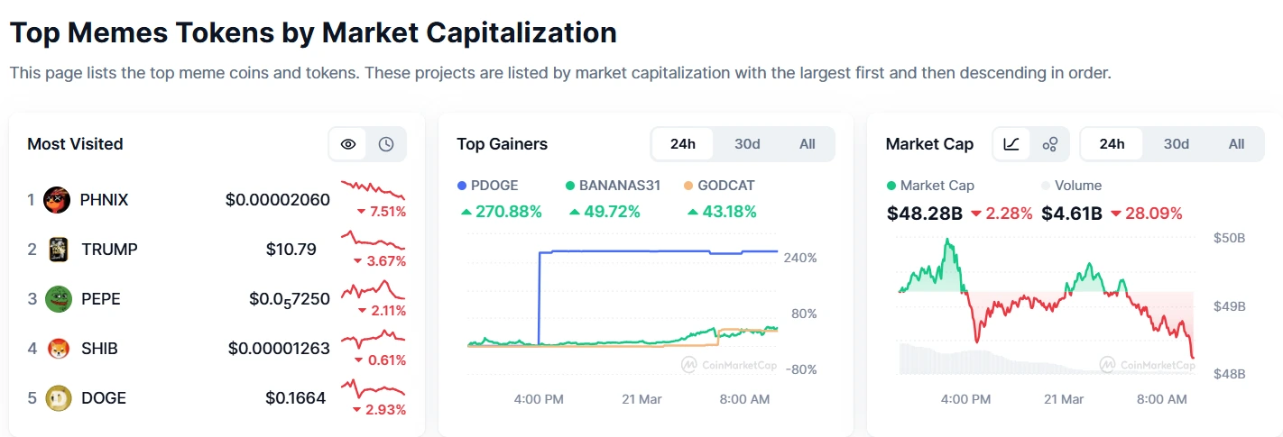Open the DOGE coin logo
1283x437 pixels.
coord(58,397)
